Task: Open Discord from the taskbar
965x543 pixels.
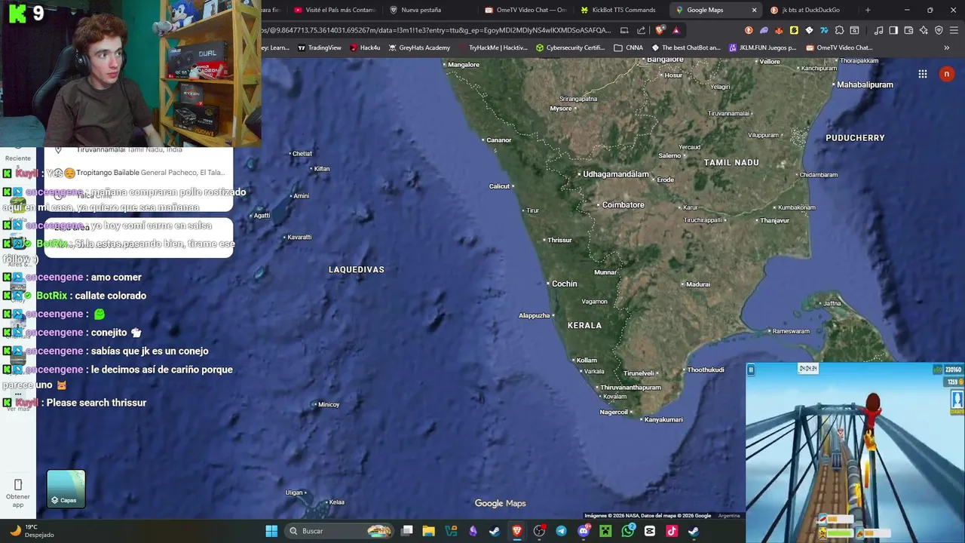Action: (583, 531)
